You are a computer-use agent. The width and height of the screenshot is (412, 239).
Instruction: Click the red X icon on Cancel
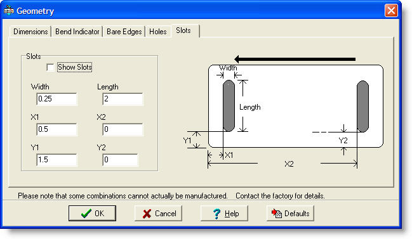point(147,214)
